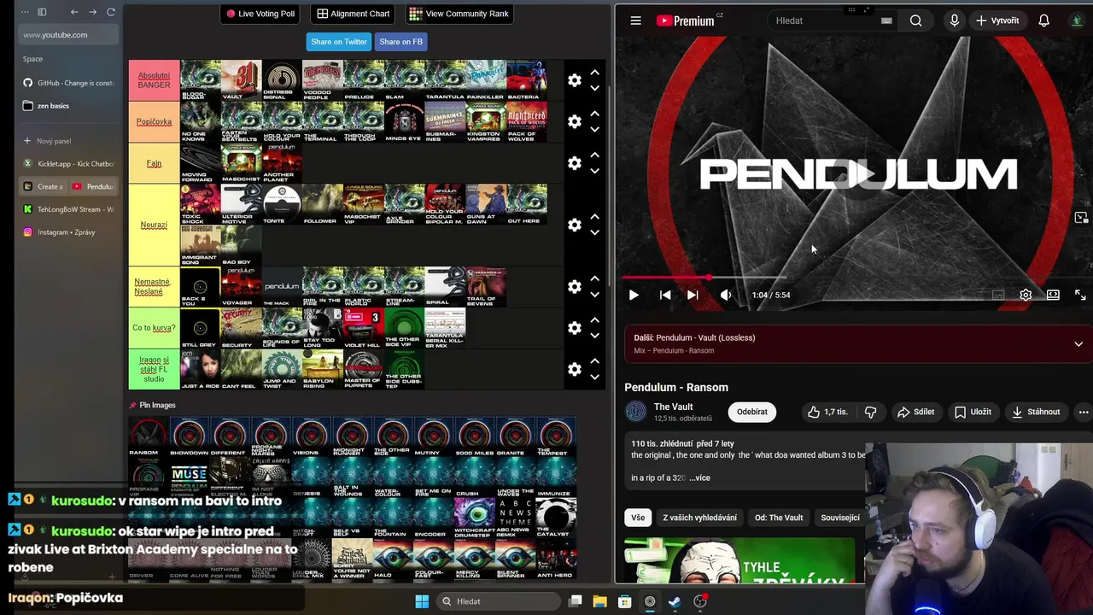Enter fullscreen in video player
This screenshot has width=1093, height=615.
coord(1080,295)
